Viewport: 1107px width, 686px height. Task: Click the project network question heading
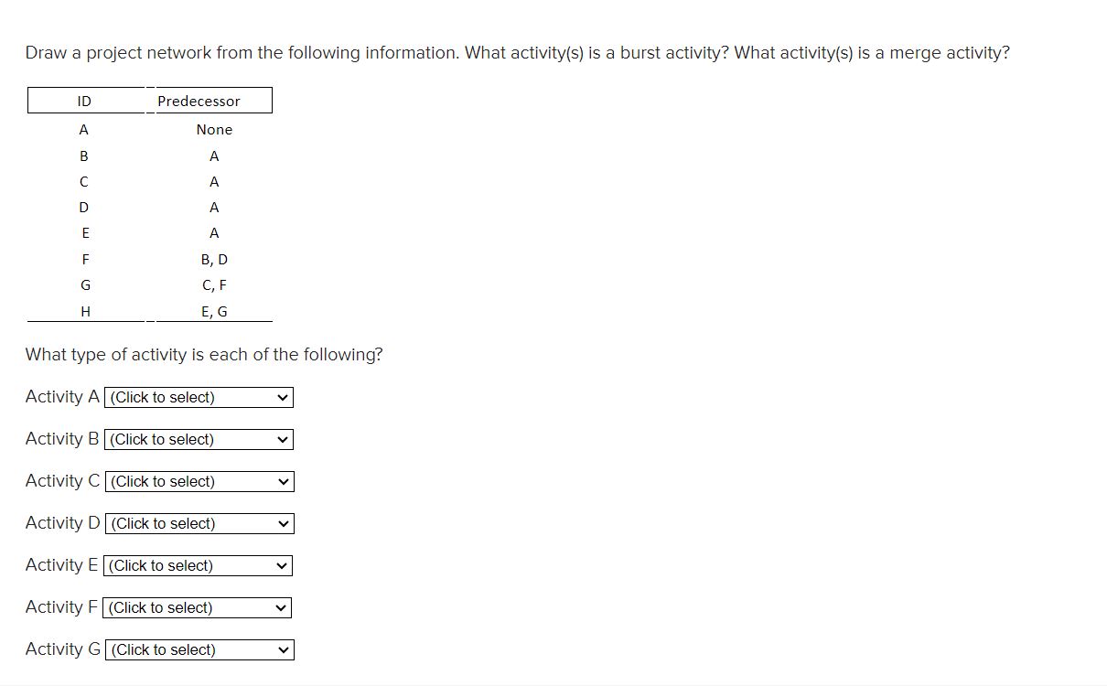[518, 52]
